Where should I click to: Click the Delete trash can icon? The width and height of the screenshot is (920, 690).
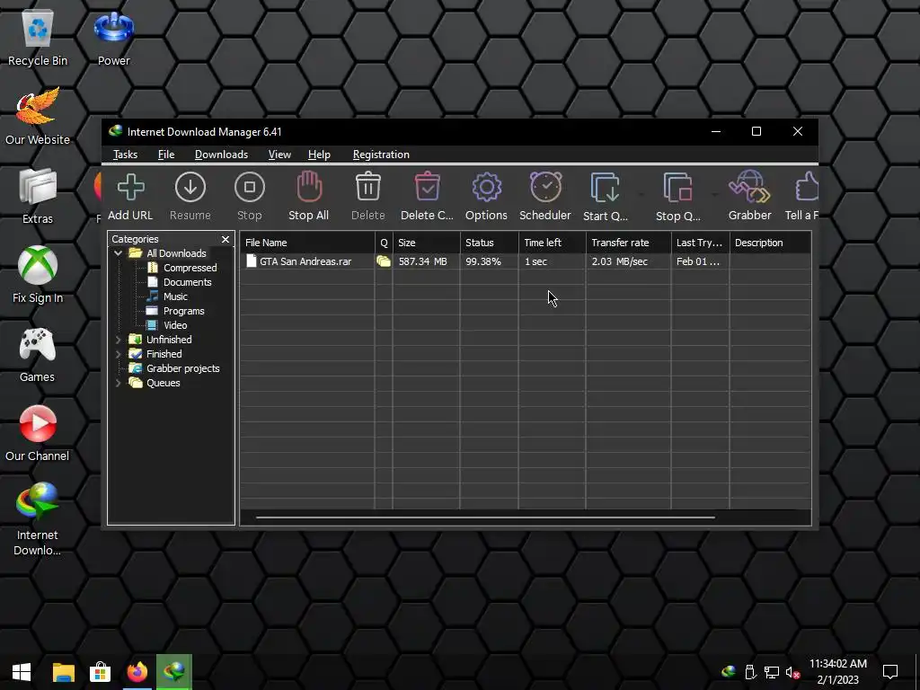367,187
